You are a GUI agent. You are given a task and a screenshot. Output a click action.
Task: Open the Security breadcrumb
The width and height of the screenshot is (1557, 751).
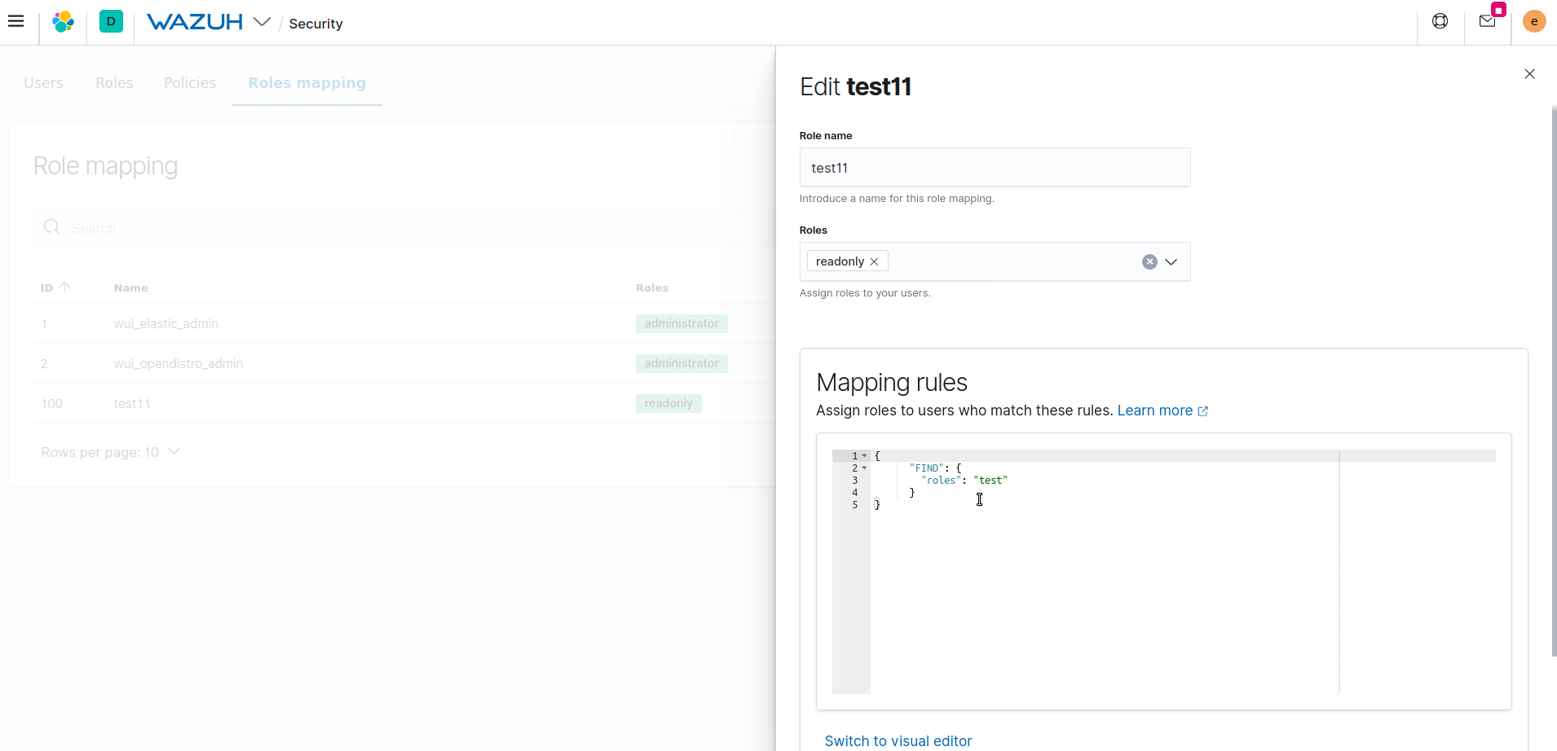click(315, 24)
